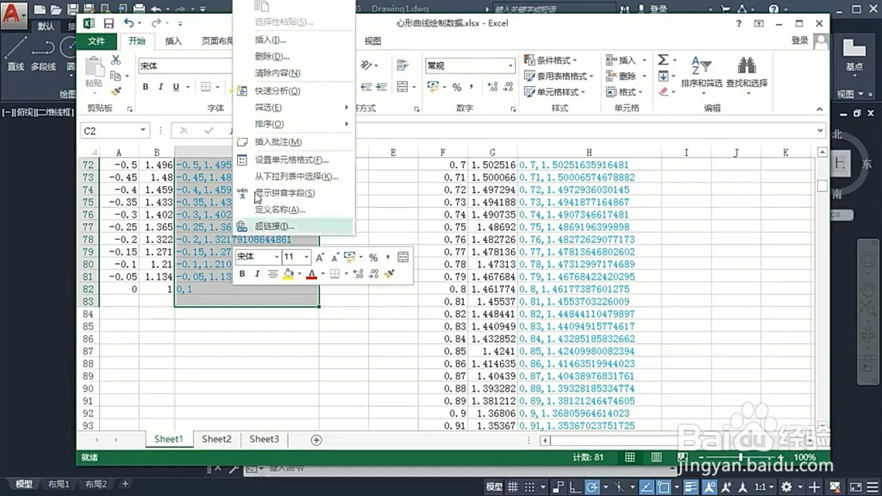
Task: Open 条件格式 conditional formatting menu
Action: tap(551, 61)
